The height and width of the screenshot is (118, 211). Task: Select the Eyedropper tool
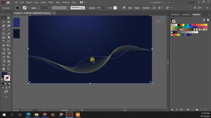coord(4,57)
